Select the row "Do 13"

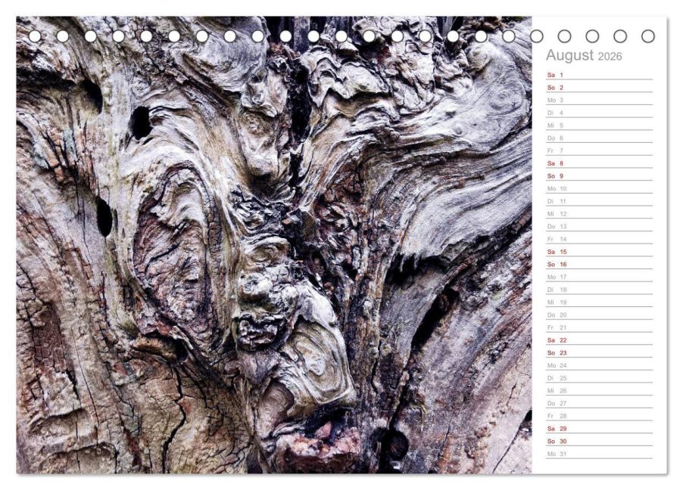600,226
